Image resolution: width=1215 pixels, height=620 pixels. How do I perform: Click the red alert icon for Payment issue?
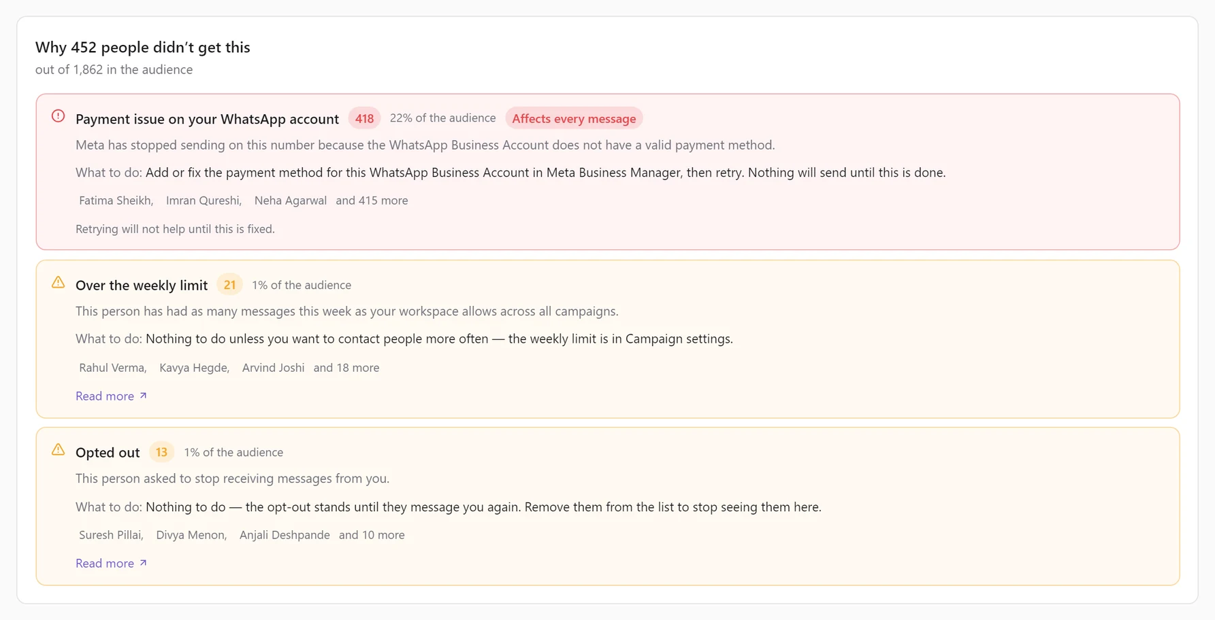click(x=59, y=116)
